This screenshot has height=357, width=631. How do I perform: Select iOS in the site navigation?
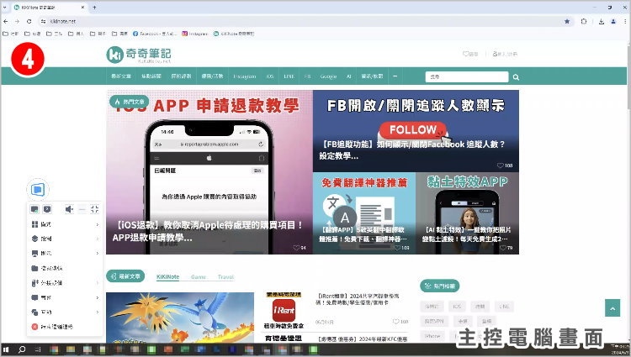[269, 76]
